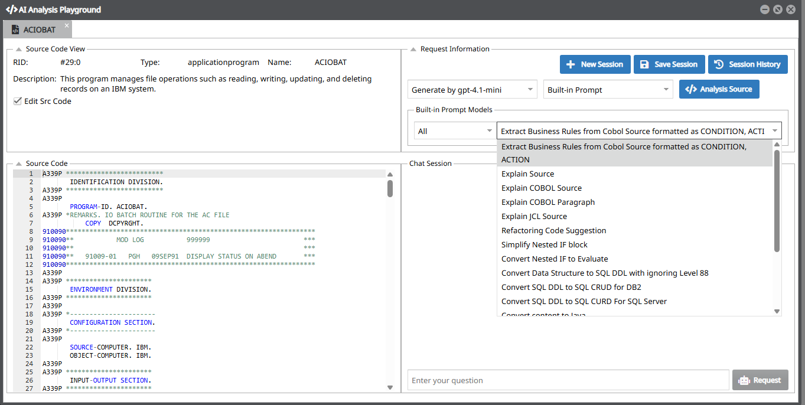The width and height of the screenshot is (805, 405).
Task: Pick Refactoring Code Suggestion option
Action: [x=553, y=230]
